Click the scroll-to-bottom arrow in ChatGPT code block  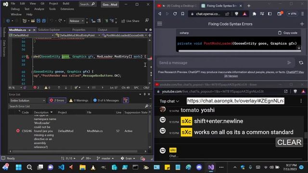(x=299, y=48)
